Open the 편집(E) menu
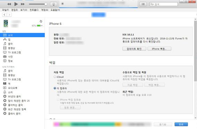197x129 pixels. pos(15,10)
